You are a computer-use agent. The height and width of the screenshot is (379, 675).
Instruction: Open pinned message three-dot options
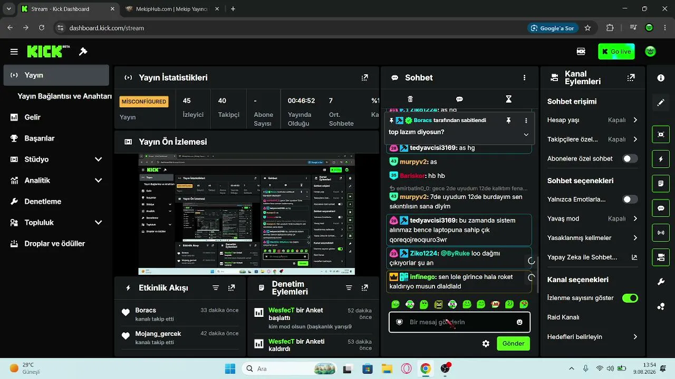point(526,121)
